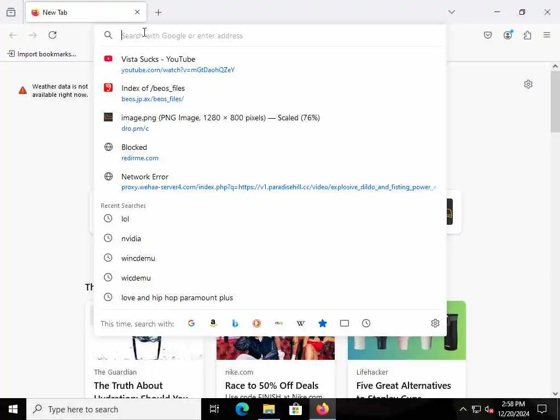This screenshot has width=560, height=420.
Task: Close the New Tab tab
Action: coord(137,12)
